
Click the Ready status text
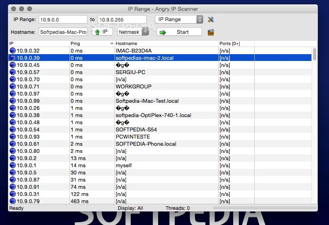pos(16,208)
